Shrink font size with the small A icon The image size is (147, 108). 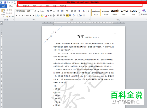[x=38, y=11]
